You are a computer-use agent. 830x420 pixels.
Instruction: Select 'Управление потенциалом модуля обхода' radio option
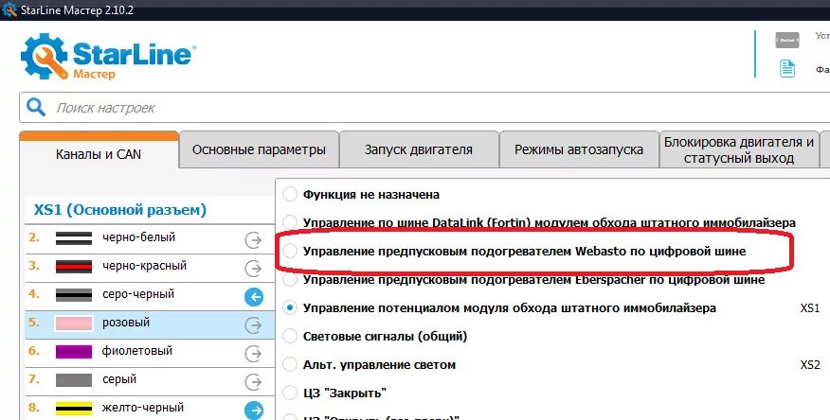coord(290,307)
